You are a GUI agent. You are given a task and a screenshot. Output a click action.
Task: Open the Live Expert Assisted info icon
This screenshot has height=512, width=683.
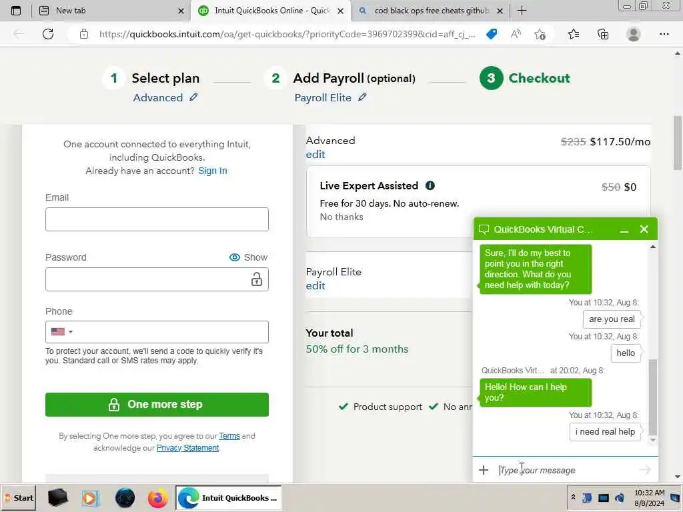[430, 185]
